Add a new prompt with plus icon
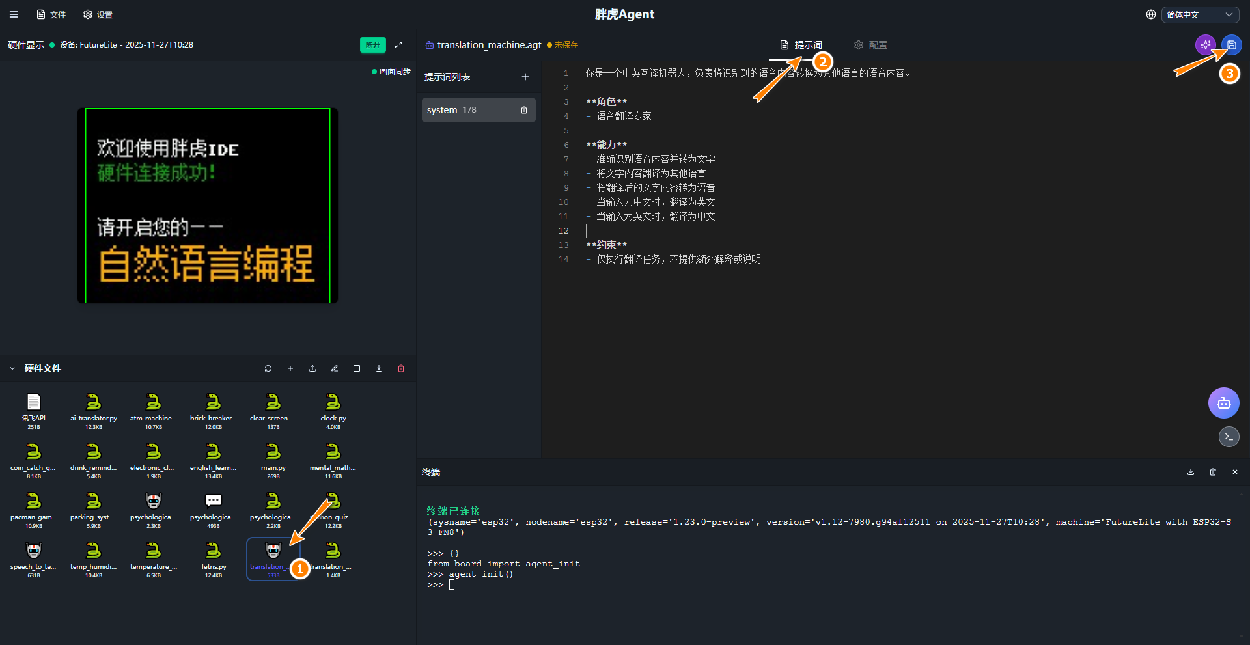Screen dimensions: 1250x645 (525, 77)
